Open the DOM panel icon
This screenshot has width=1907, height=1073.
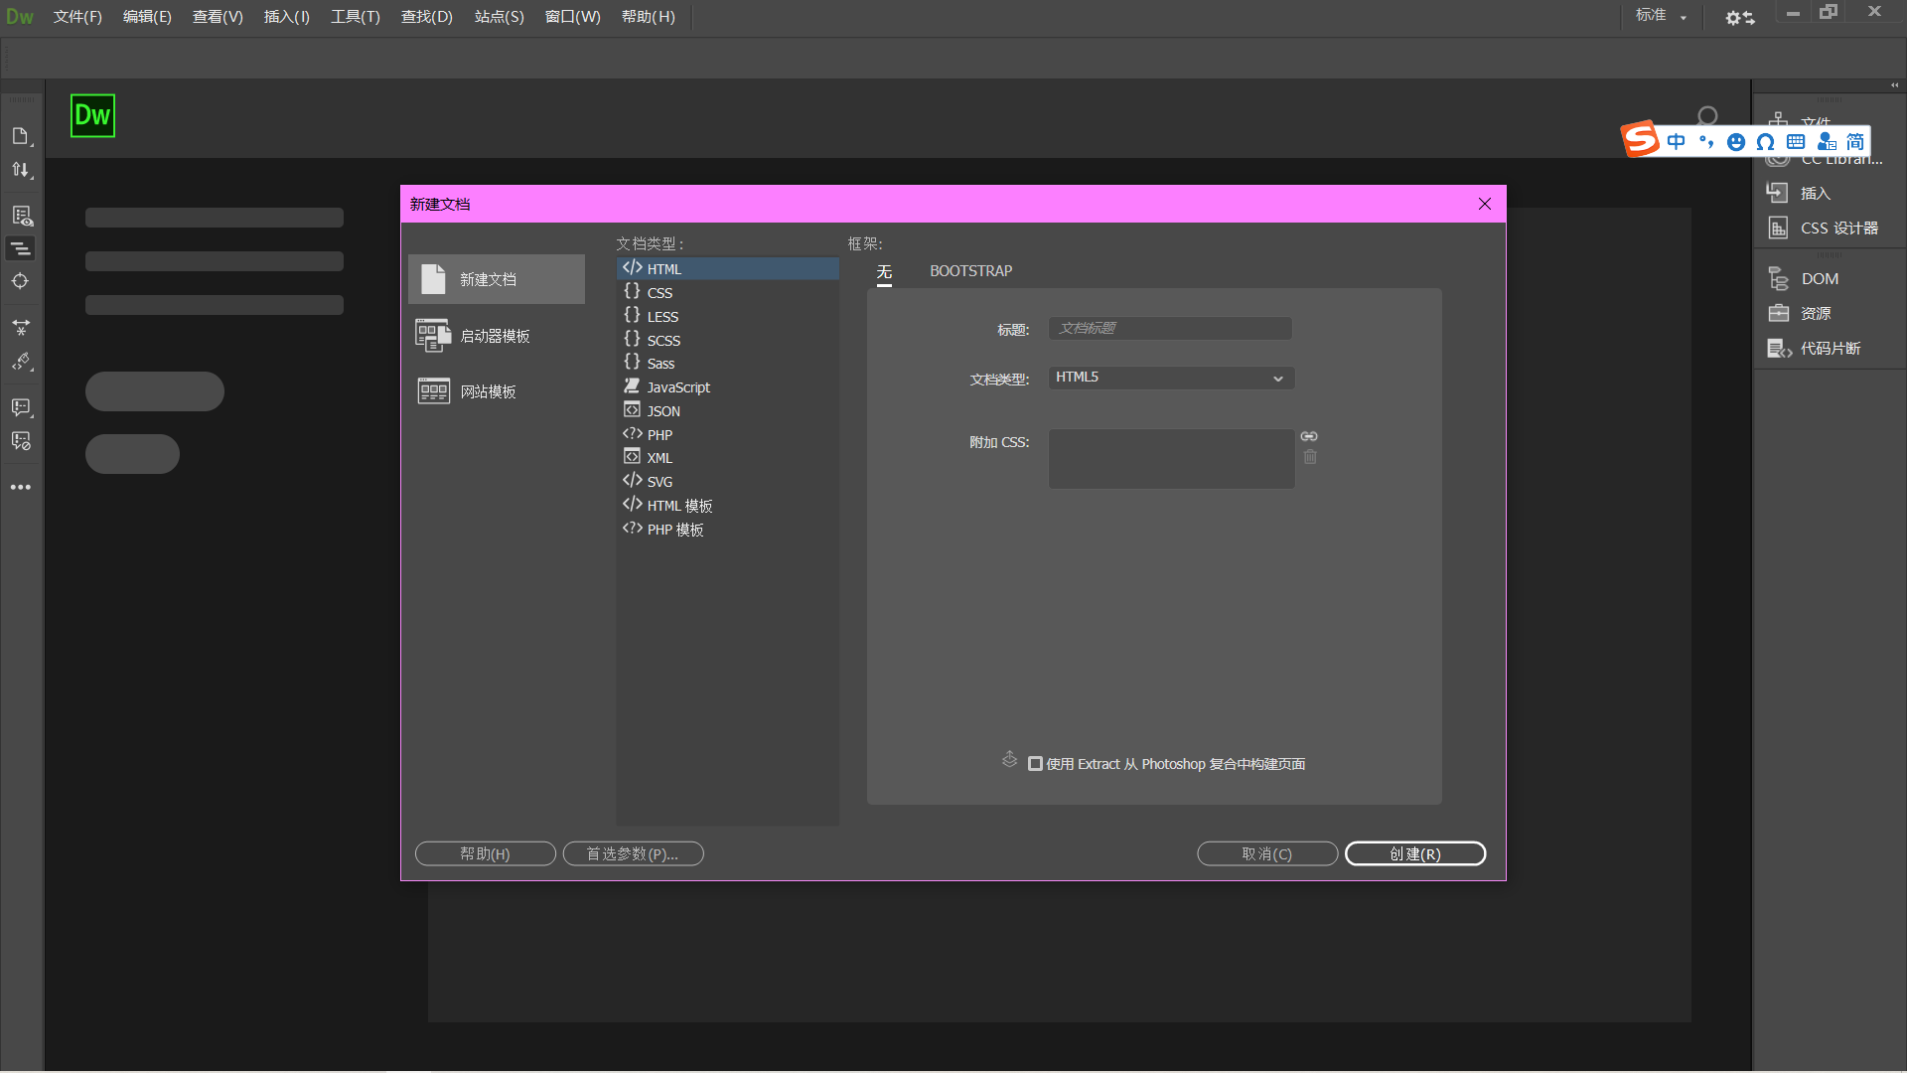(1778, 279)
